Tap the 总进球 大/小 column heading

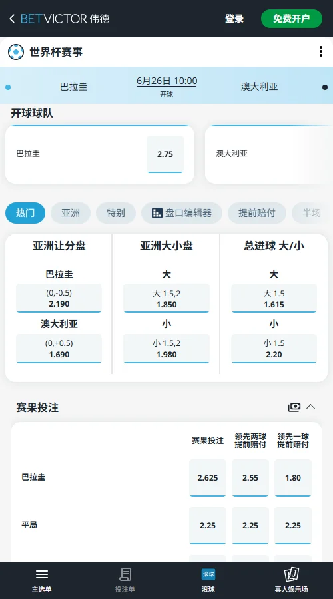coord(274,246)
